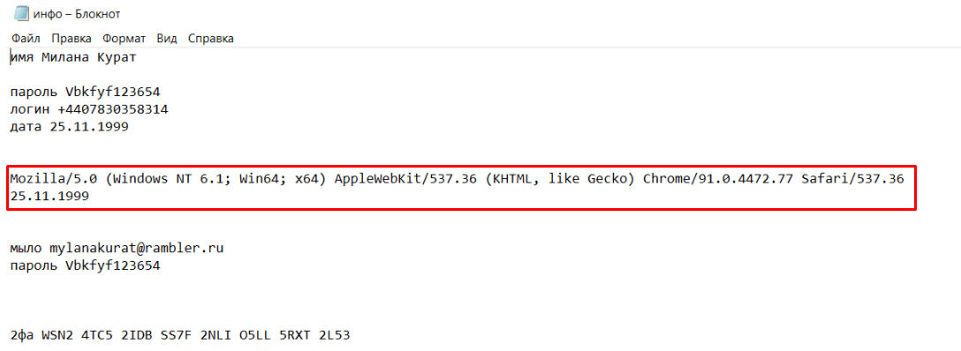Place cursor in the 'имя Милана Курат' line
This screenshot has height=351, width=961.
tap(72, 58)
